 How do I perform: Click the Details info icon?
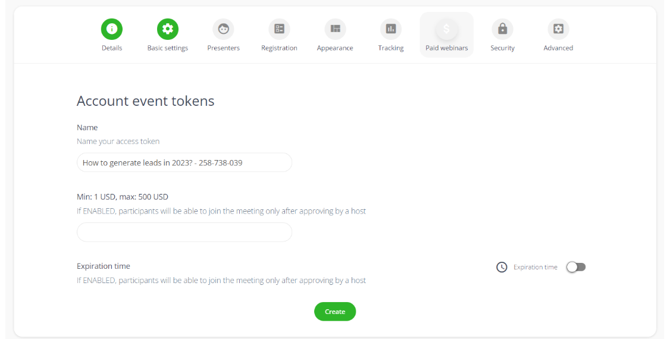111,29
